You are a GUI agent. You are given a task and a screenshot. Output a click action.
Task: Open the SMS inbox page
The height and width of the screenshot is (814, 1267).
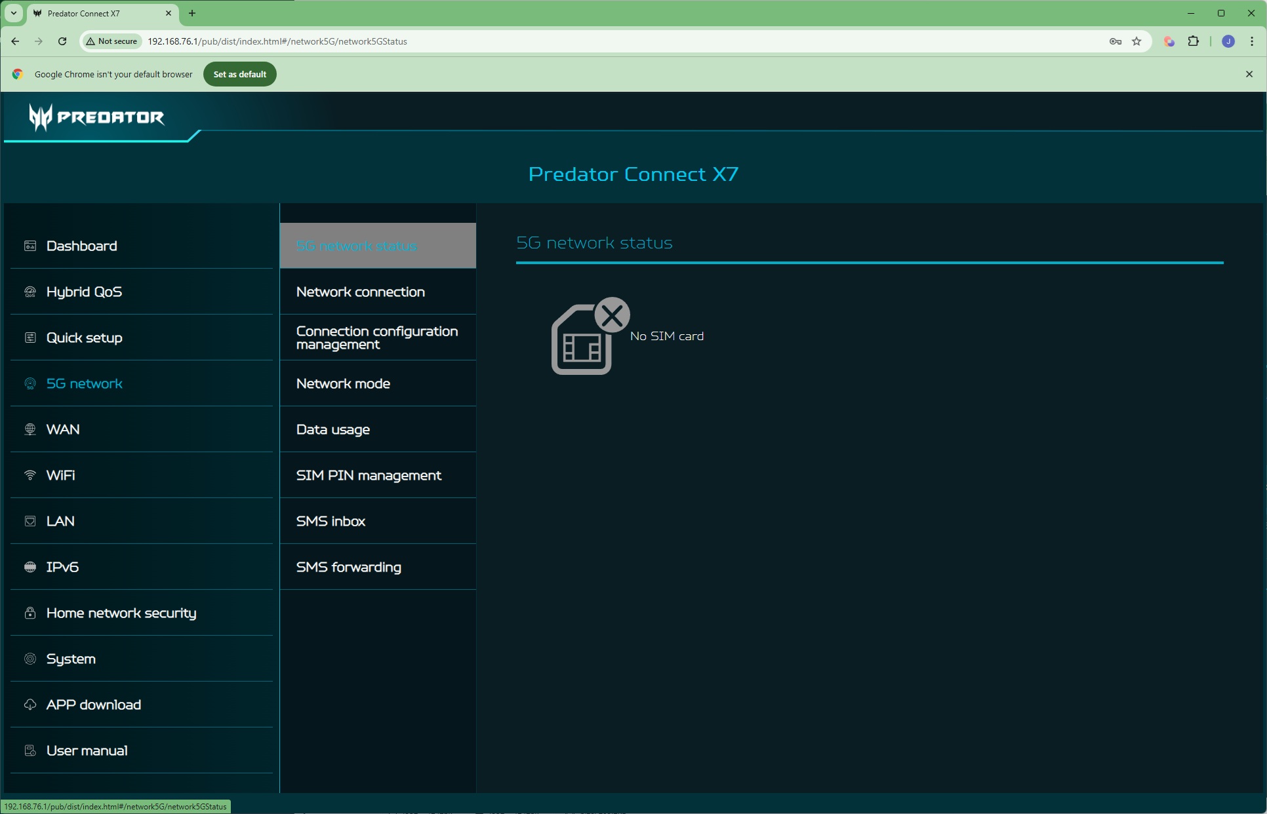pos(331,521)
